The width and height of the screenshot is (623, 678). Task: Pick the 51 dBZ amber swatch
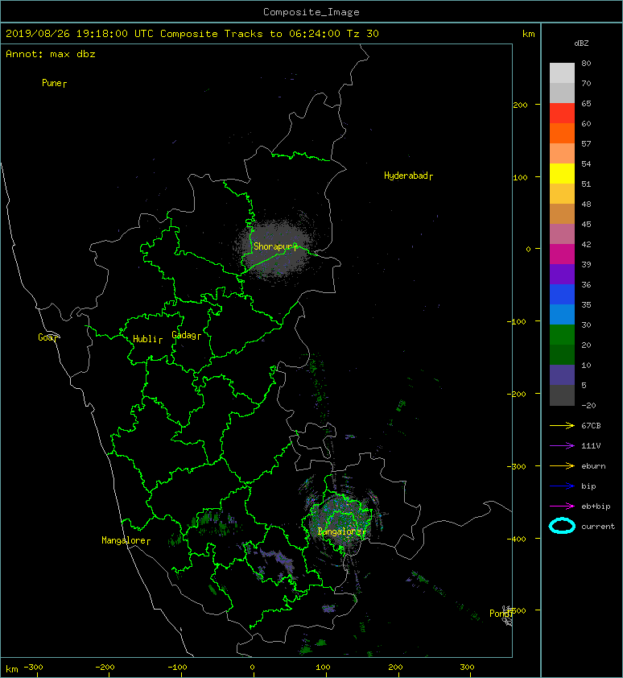coord(562,194)
